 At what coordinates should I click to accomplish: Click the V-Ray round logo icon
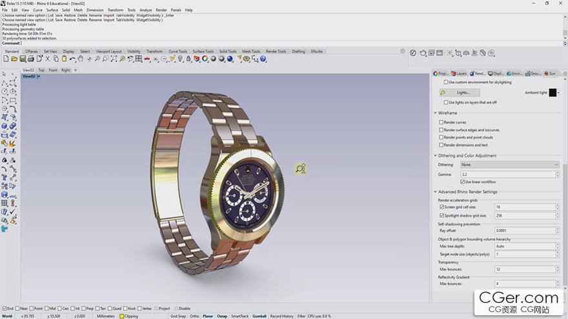point(413,53)
